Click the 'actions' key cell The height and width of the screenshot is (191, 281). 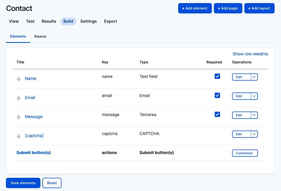pos(109,153)
